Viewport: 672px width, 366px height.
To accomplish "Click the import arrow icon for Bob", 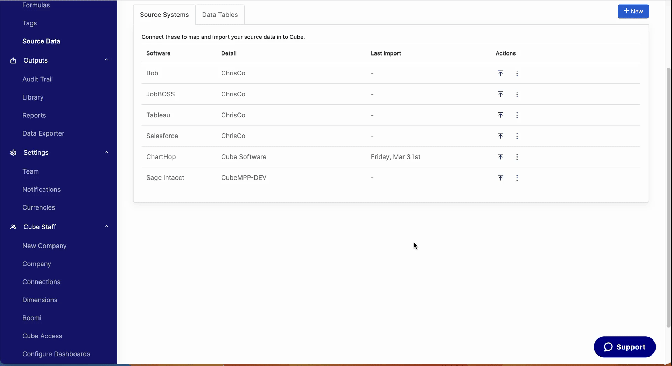I will pyautogui.click(x=500, y=73).
